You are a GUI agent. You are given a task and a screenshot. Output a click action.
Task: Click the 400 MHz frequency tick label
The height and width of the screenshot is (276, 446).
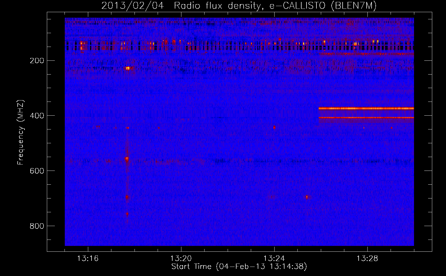point(37,116)
